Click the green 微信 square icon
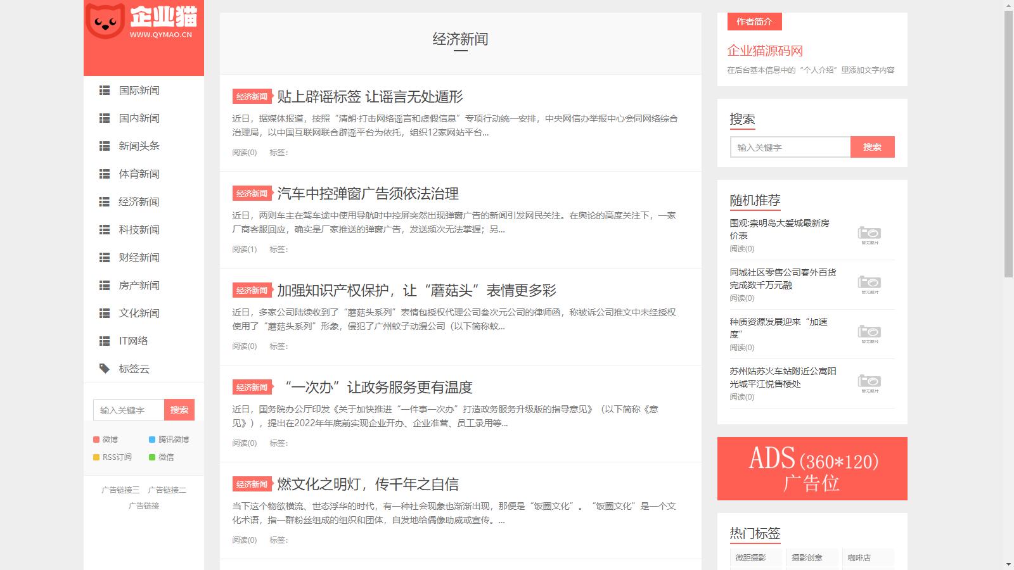Viewport: 1014px width, 570px height. coord(152,457)
